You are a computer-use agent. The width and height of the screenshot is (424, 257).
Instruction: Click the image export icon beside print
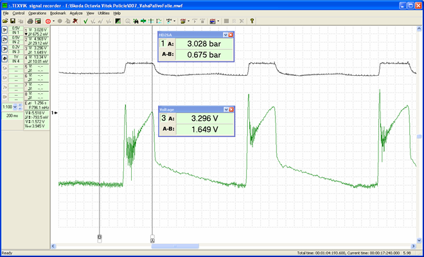pyautogui.click(x=38, y=21)
